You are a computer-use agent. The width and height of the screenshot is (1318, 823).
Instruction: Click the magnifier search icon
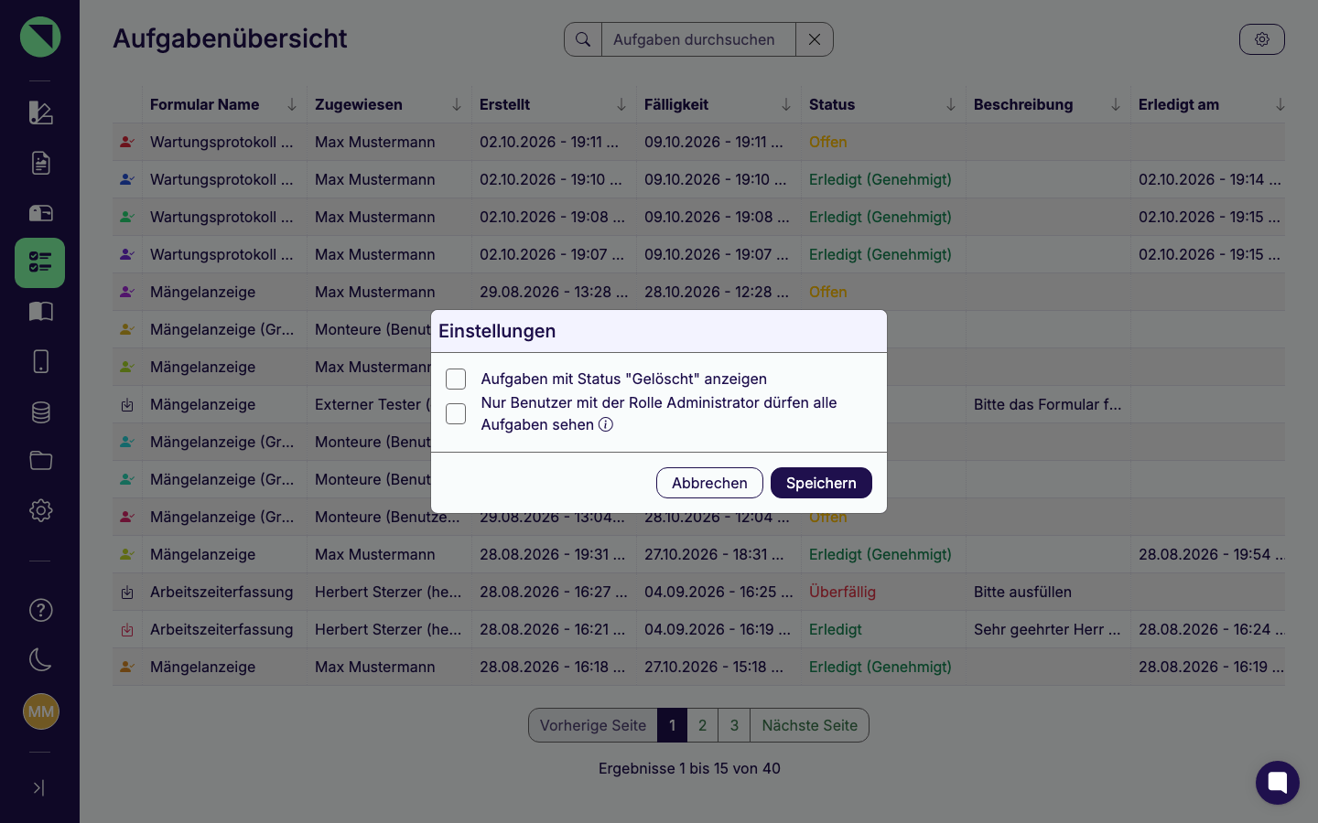click(x=583, y=39)
